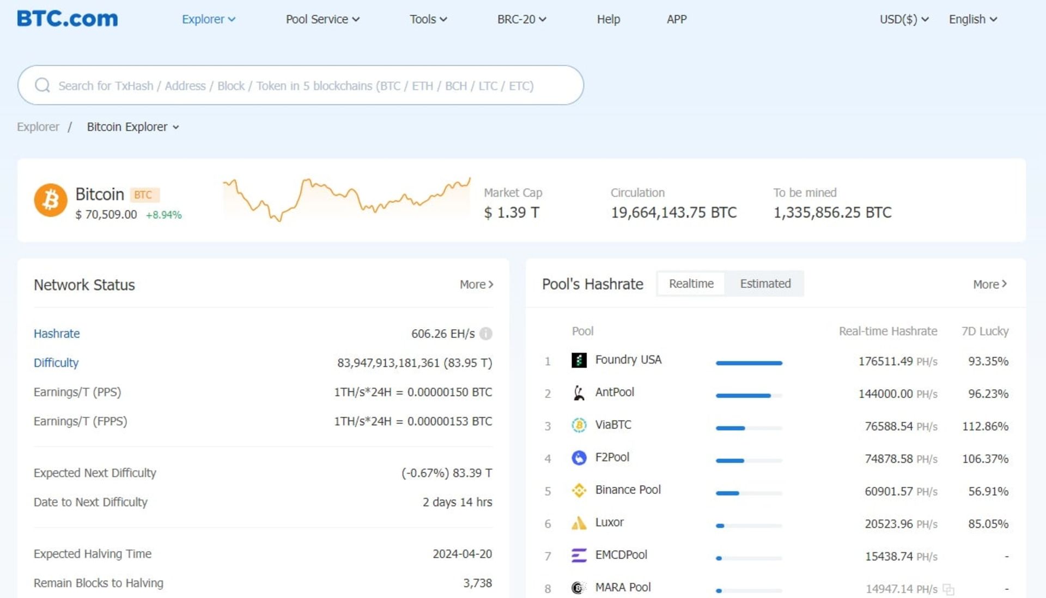Click ViaBTC 7D Lucky 112.86%

(985, 426)
